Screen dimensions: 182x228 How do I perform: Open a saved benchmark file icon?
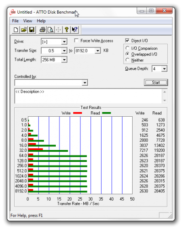tap(24, 30)
